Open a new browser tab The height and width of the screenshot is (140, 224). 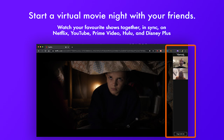pos(72,47)
